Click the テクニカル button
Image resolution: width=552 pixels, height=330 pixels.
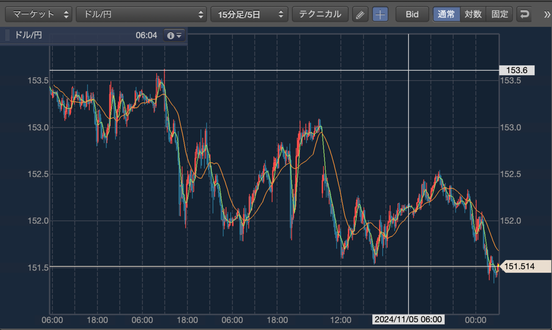pyautogui.click(x=320, y=14)
